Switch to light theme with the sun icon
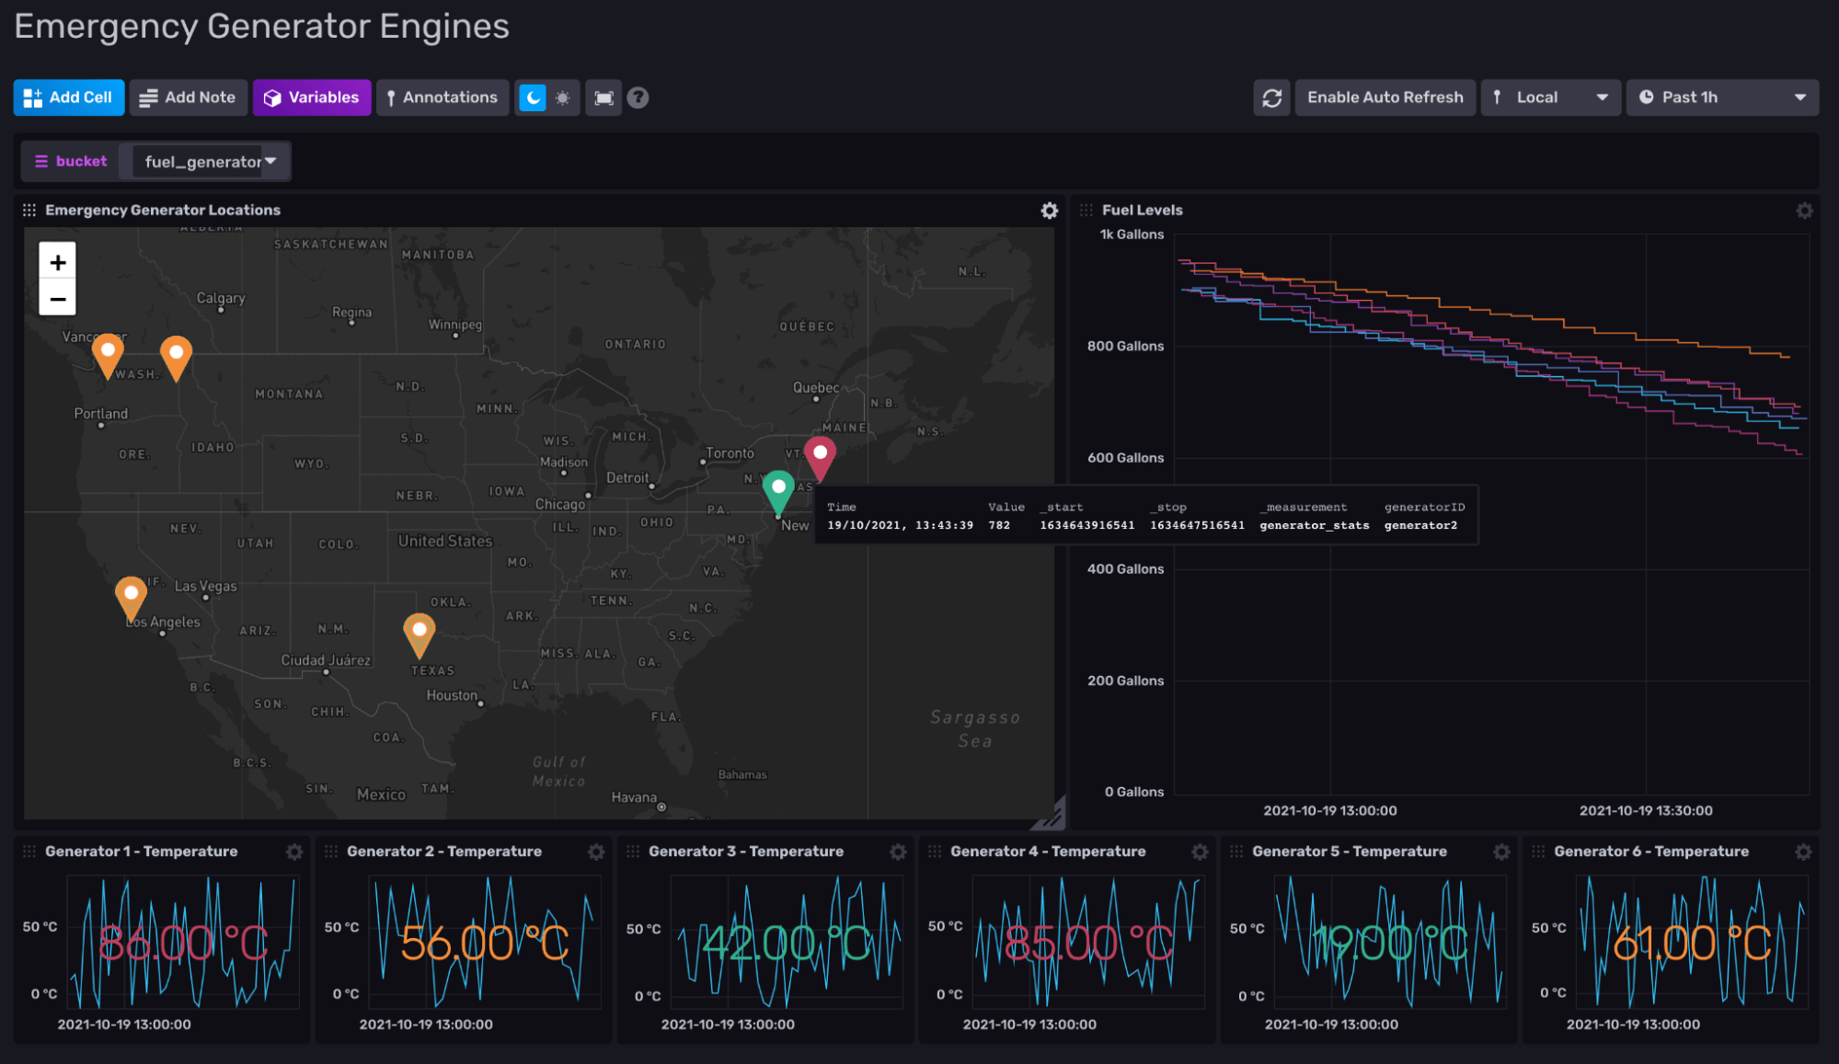 (561, 97)
